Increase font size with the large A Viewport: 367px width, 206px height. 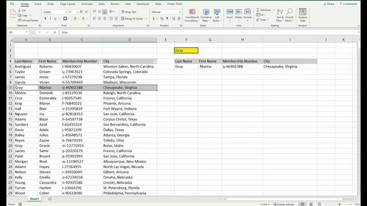coord(81,11)
